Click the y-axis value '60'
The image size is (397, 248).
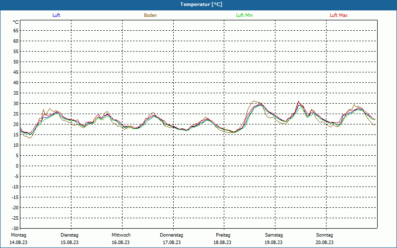point(16,41)
